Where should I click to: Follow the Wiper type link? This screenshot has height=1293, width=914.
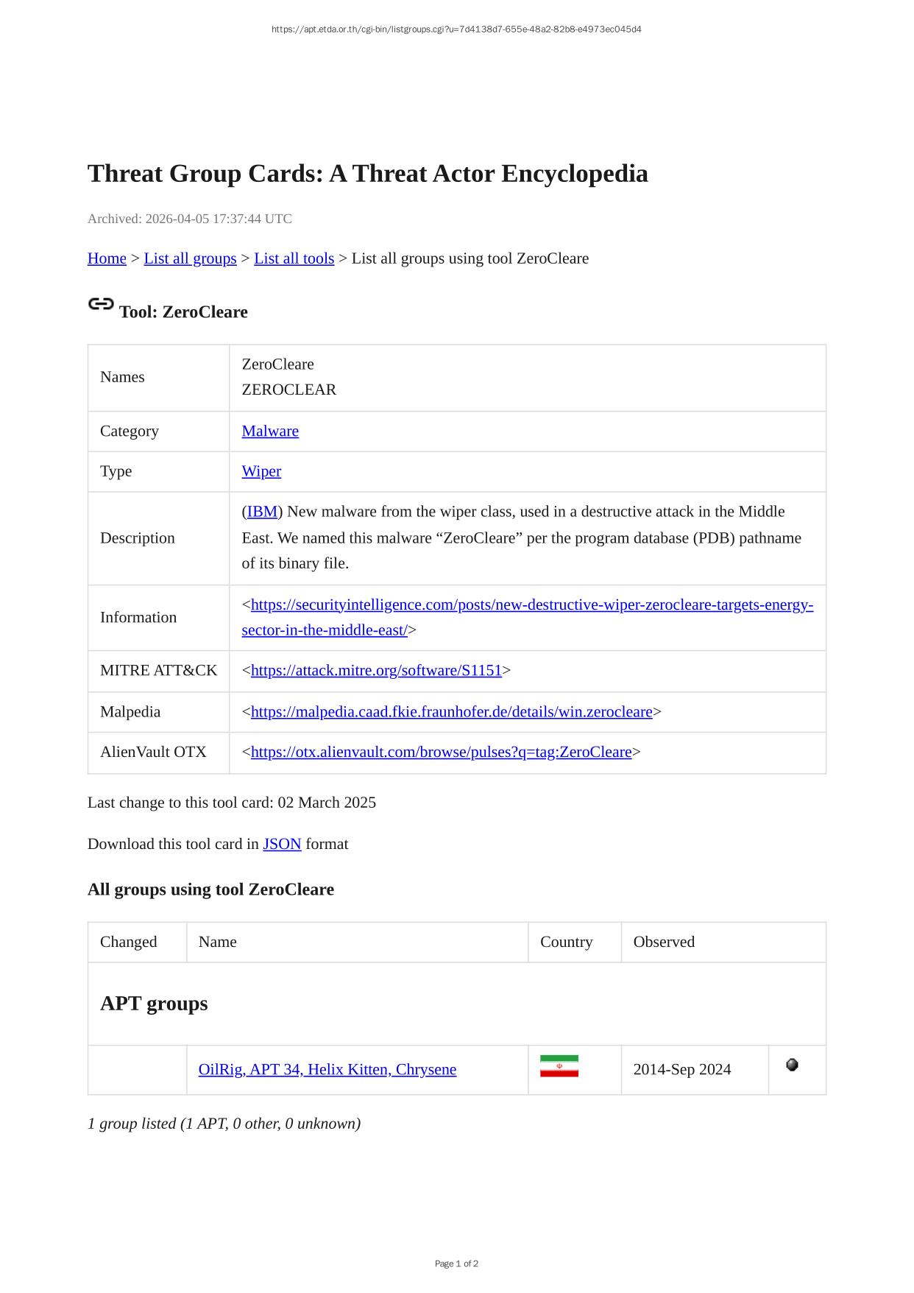point(261,471)
